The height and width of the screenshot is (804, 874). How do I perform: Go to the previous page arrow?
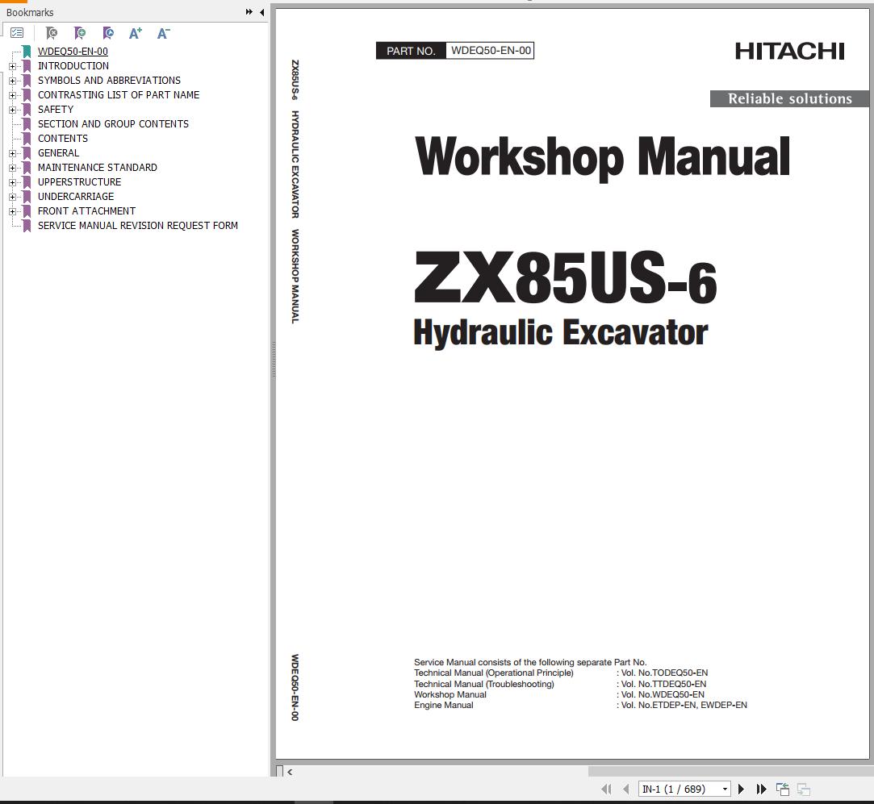(626, 789)
